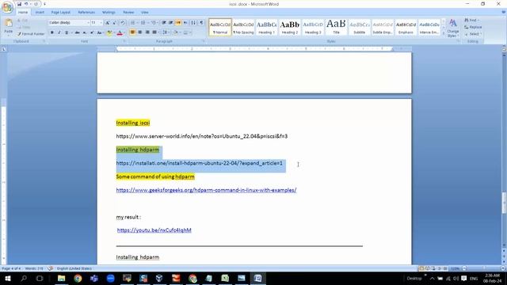The height and width of the screenshot is (285, 507).
Task: Apply numbered list formatting
Action: (143, 23)
